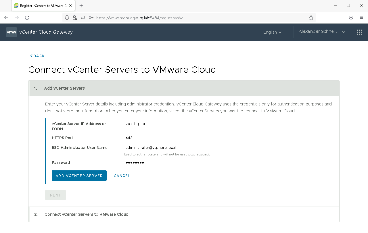
Task: Open Firefox hamburger application menu
Action: coord(361,18)
